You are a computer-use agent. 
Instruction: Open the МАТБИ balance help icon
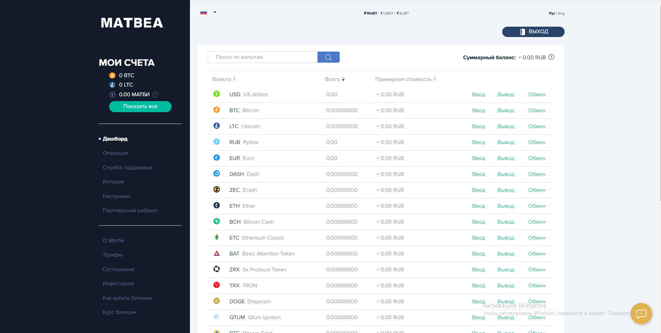[155, 94]
